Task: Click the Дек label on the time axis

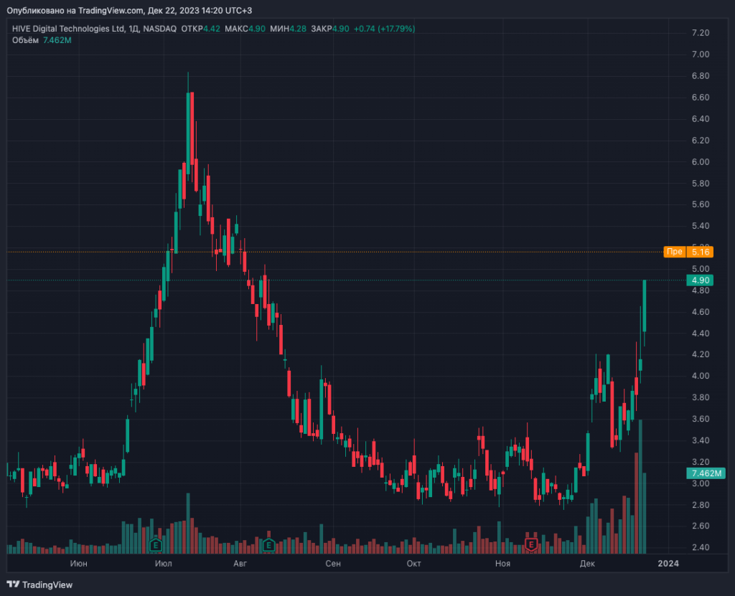Action: pos(588,564)
